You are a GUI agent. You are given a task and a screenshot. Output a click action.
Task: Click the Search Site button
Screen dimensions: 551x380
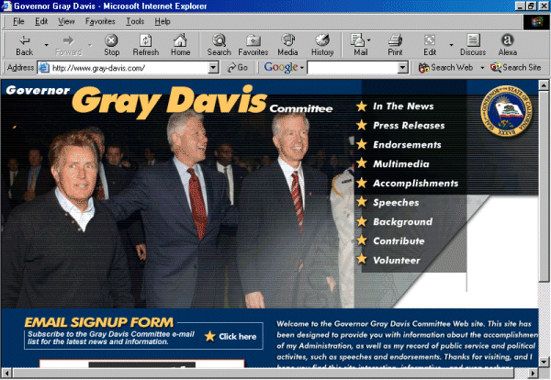click(x=515, y=67)
